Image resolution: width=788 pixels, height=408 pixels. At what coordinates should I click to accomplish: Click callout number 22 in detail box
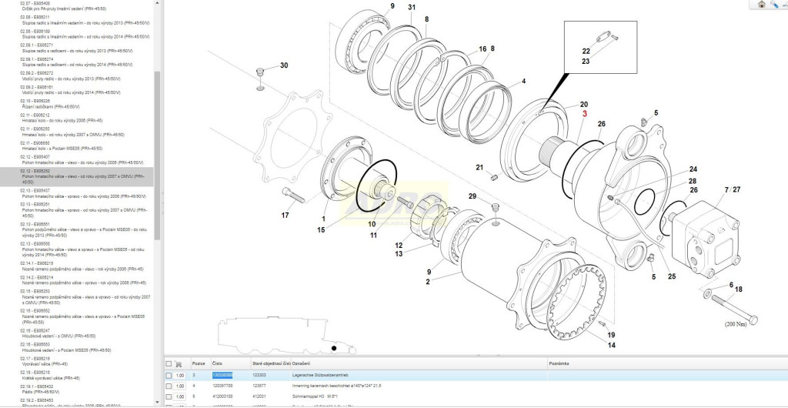586,52
